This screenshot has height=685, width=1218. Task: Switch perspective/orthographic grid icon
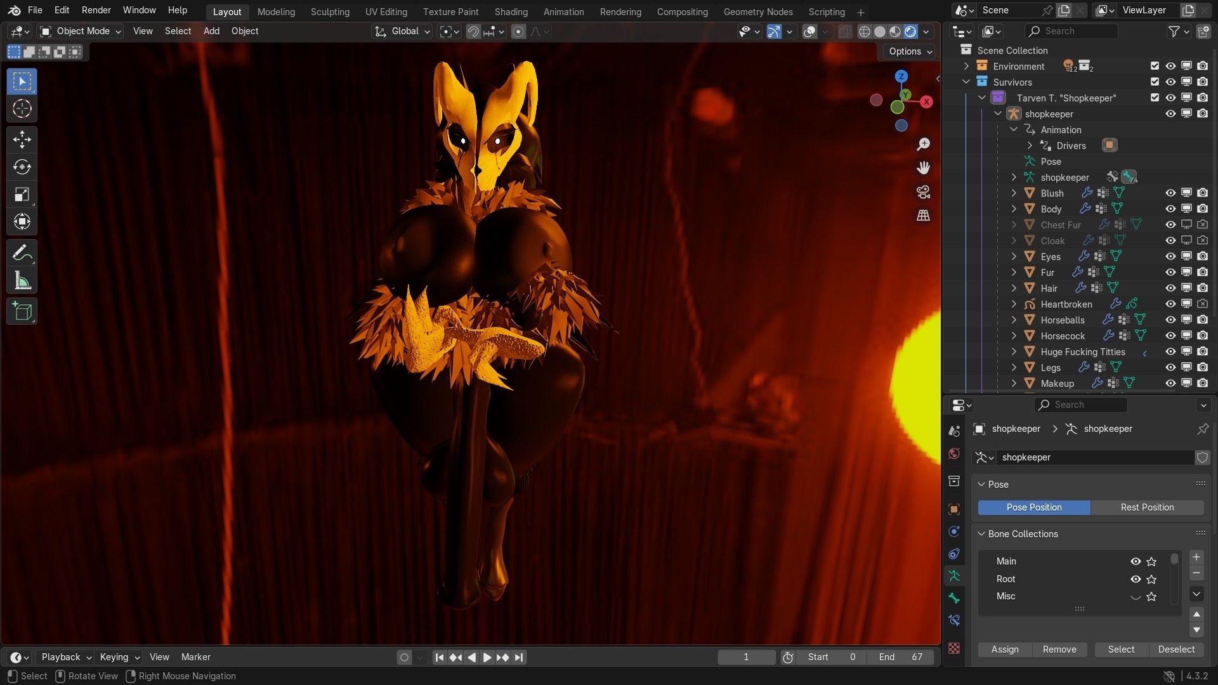click(x=924, y=216)
